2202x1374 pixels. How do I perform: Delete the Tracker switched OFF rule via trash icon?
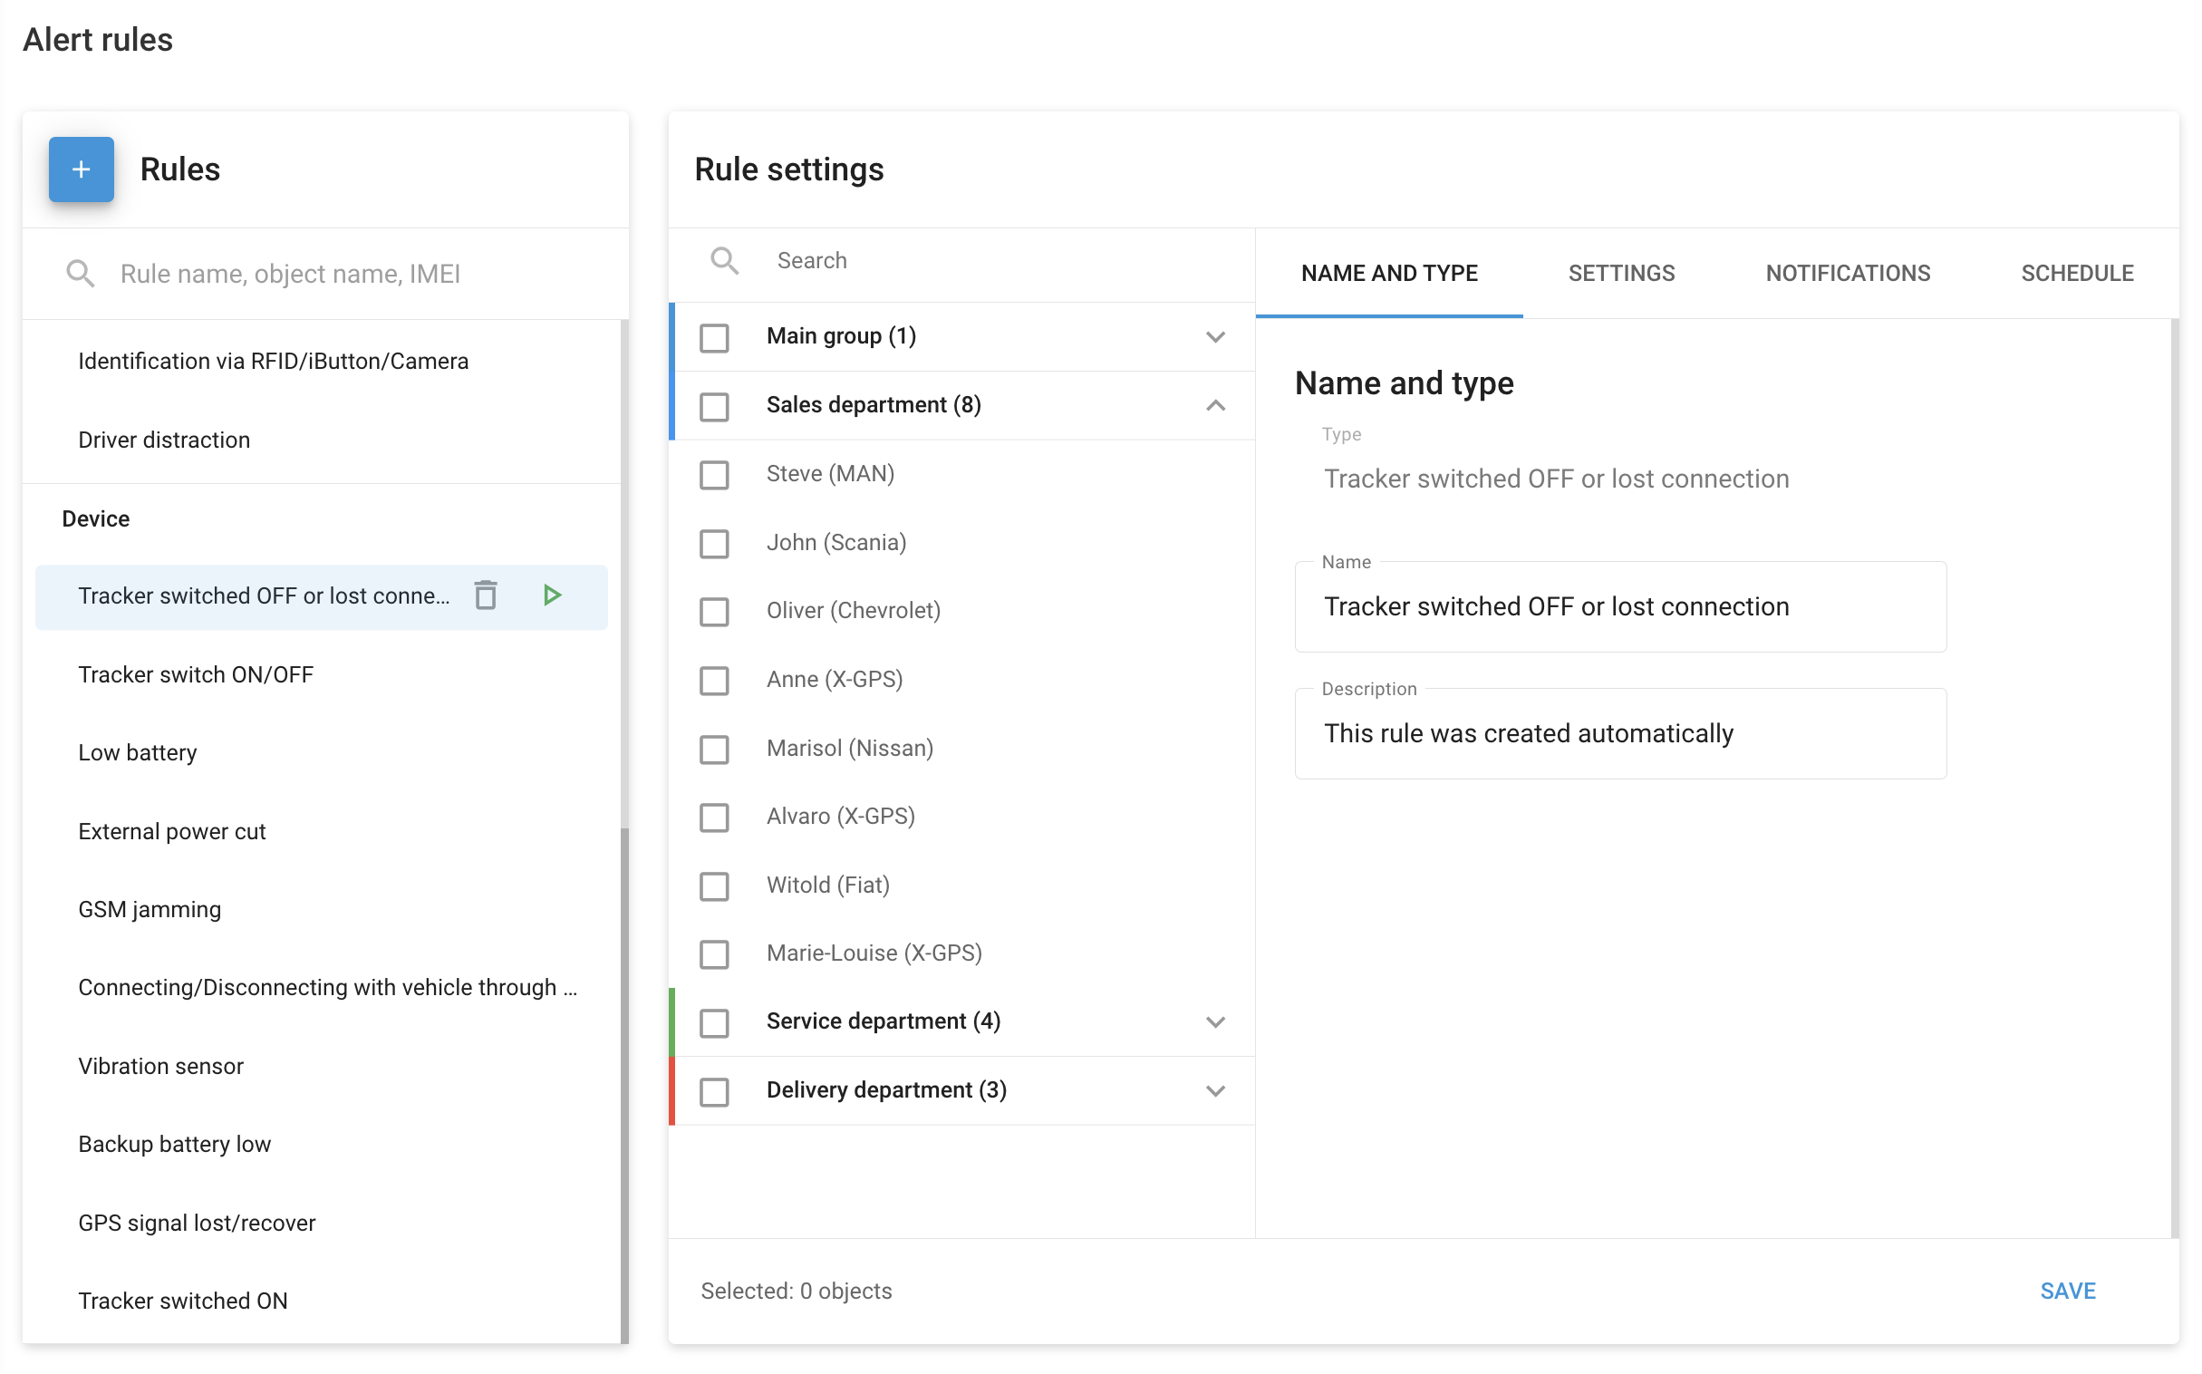pos(486,596)
